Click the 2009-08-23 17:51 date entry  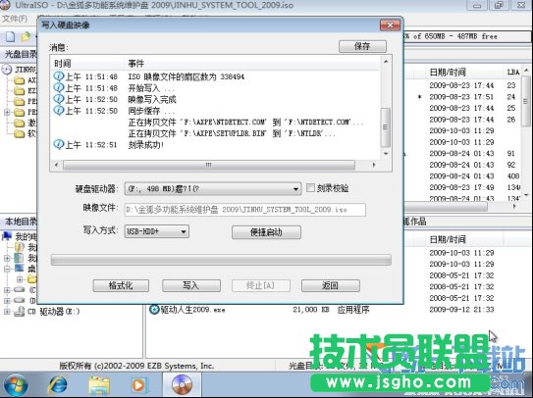pos(461,97)
